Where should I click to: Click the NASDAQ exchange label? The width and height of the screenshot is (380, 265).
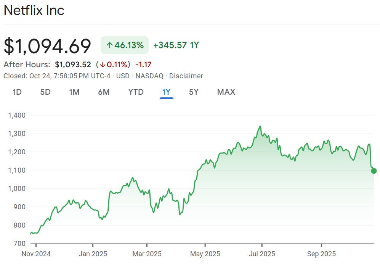pyautogui.click(x=149, y=76)
